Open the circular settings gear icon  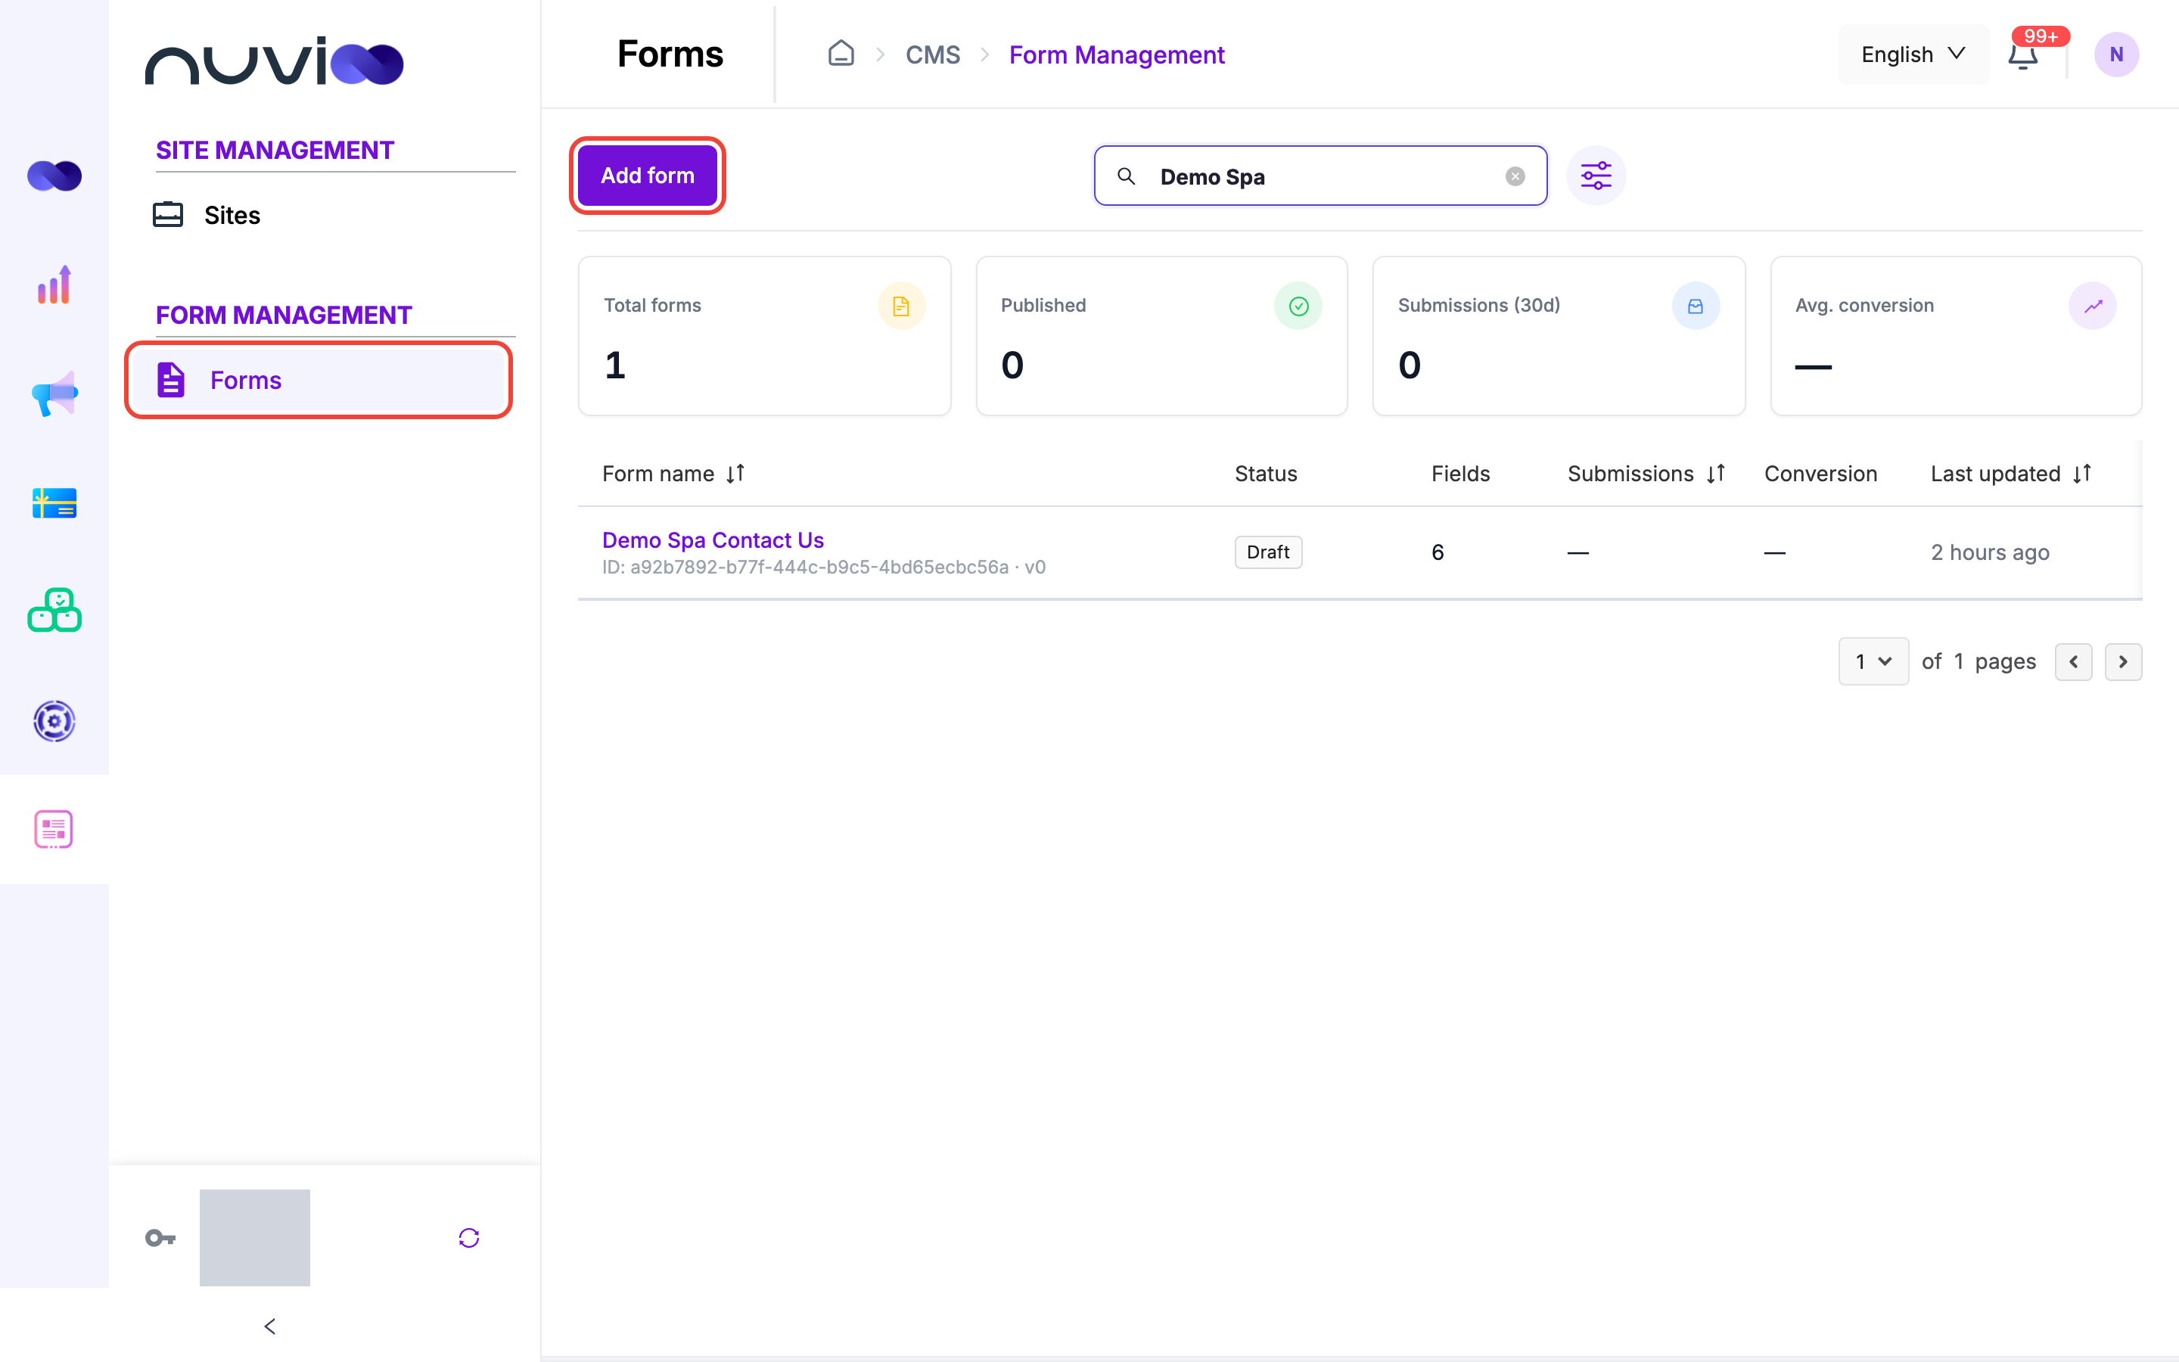click(54, 720)
